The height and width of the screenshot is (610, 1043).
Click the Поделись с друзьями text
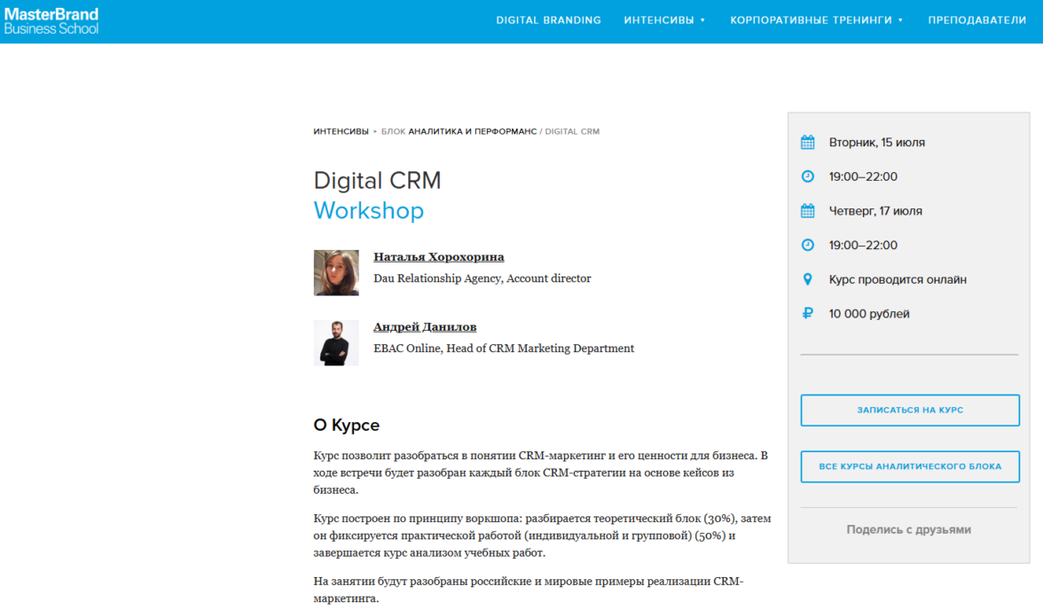(x=908, y=529)
